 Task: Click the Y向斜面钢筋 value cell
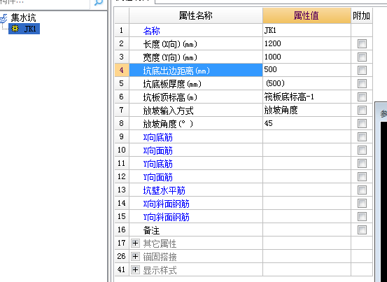[307, 217]
